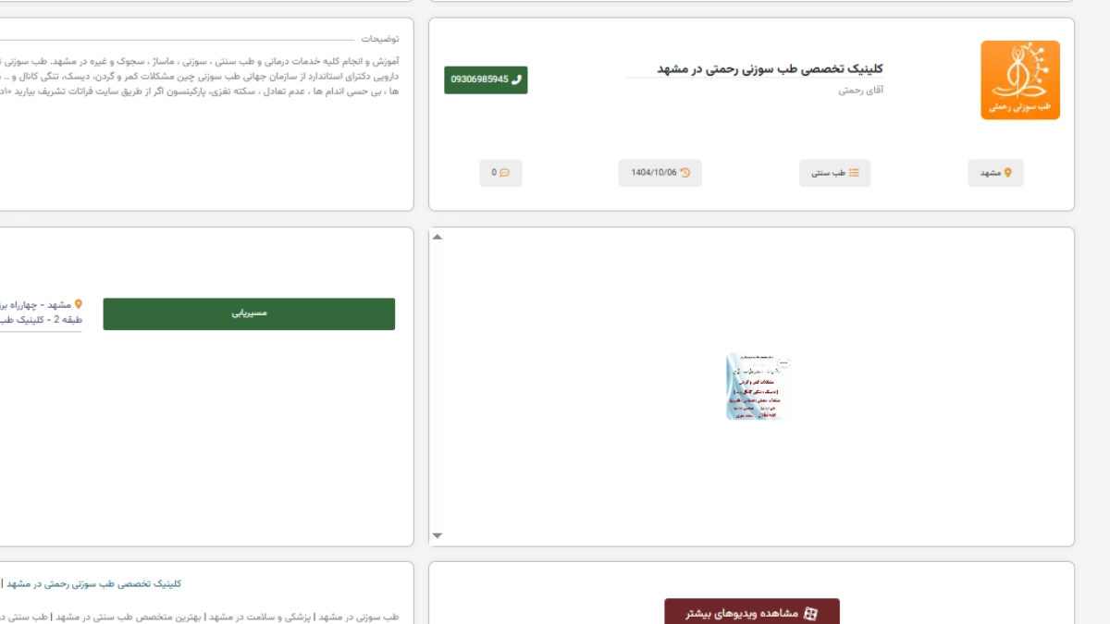Click the film icon in مشاهده ویدیوهای بیشتر

pyautogui.click(x=810, y=613)
